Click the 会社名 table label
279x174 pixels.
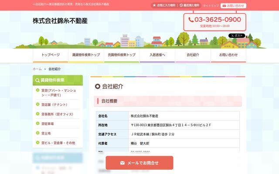pos(103,116)
